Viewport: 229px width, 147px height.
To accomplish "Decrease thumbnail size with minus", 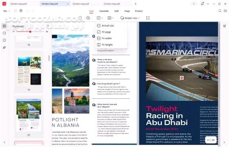I will click(13, 31).
